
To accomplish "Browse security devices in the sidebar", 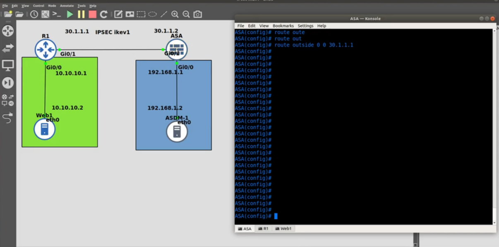I will (x=8, y=83).
